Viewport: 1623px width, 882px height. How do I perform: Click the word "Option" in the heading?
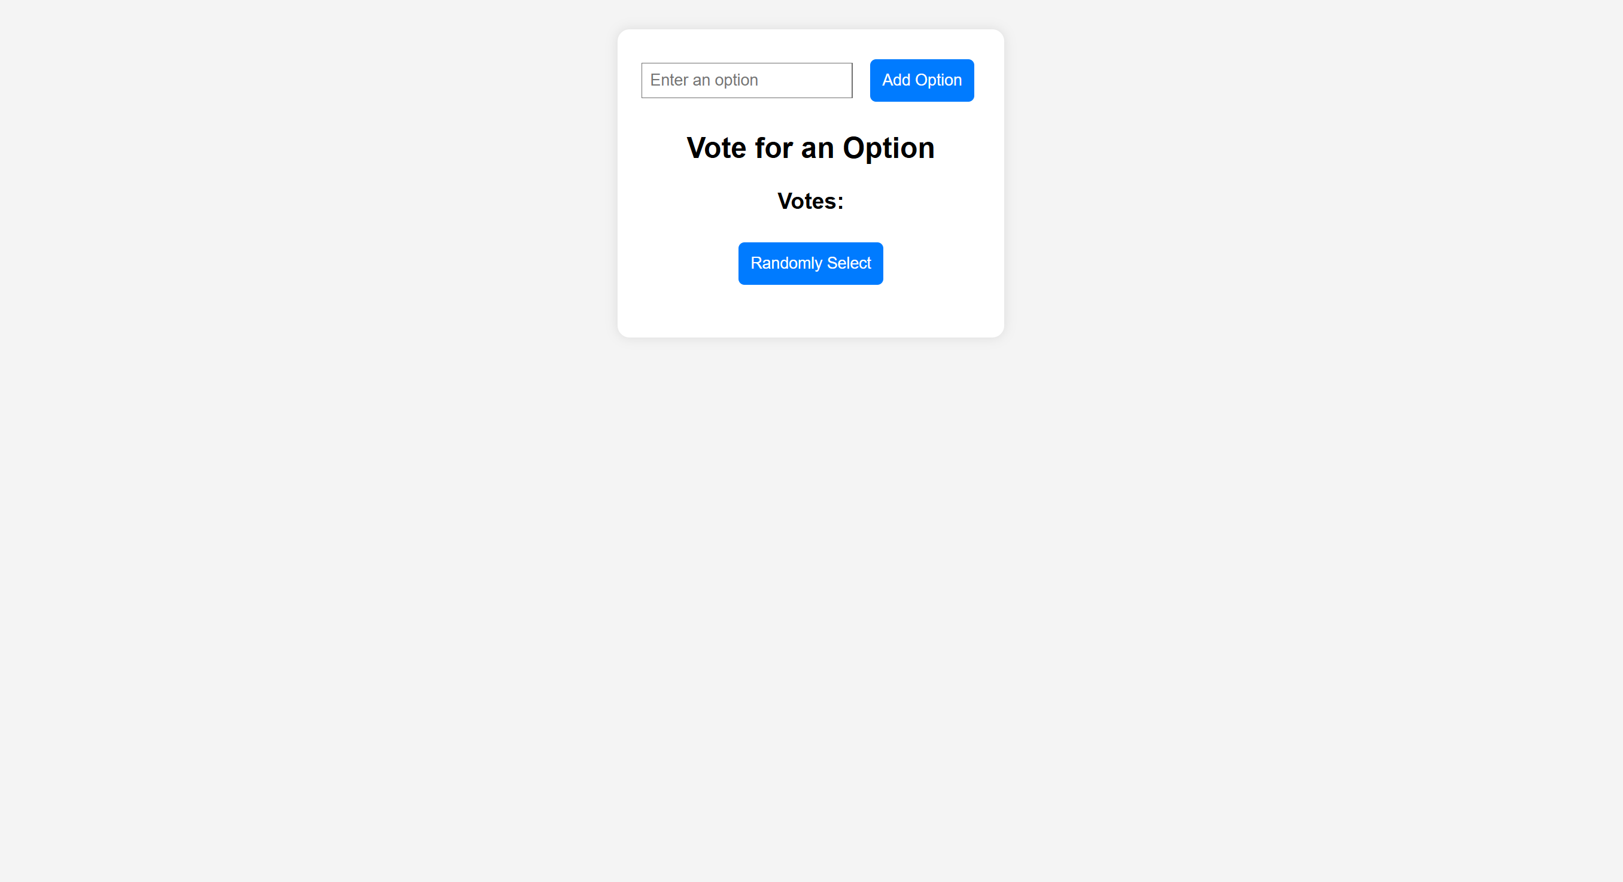(x=888, y=148)
